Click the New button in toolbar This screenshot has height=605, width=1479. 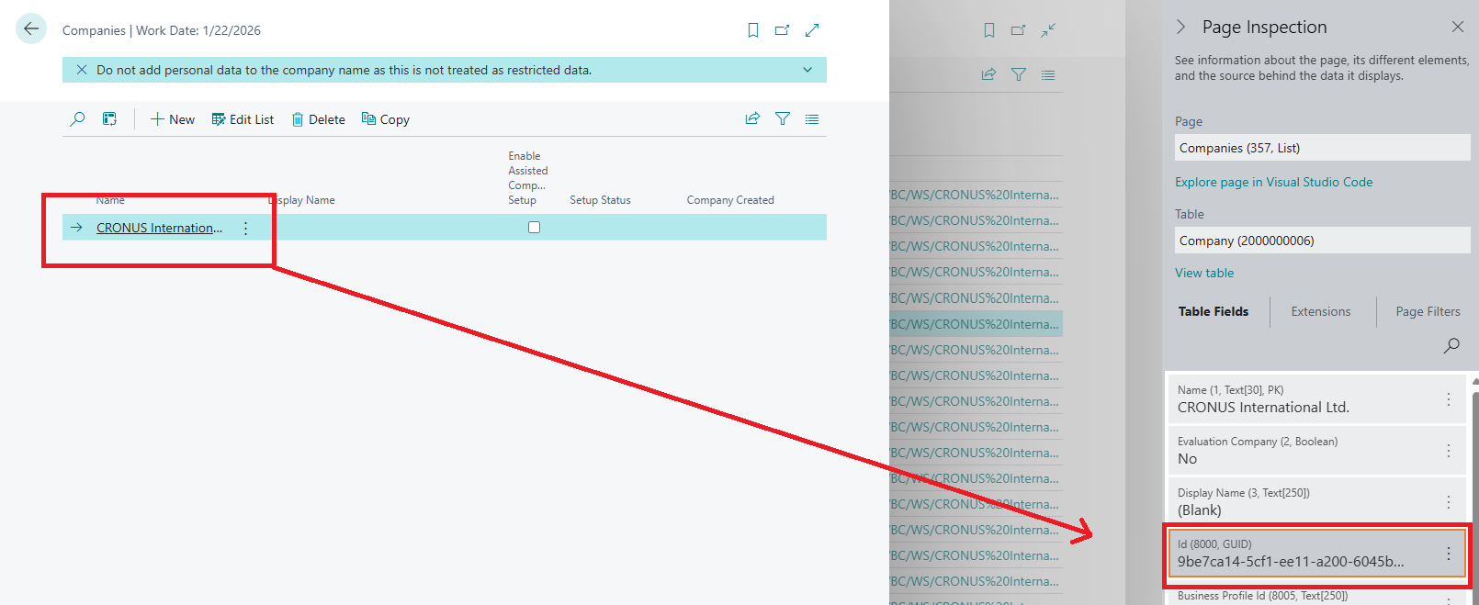click(173, 119)
